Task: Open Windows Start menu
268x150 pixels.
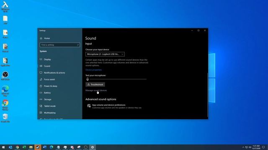Action: pos(3,147)
